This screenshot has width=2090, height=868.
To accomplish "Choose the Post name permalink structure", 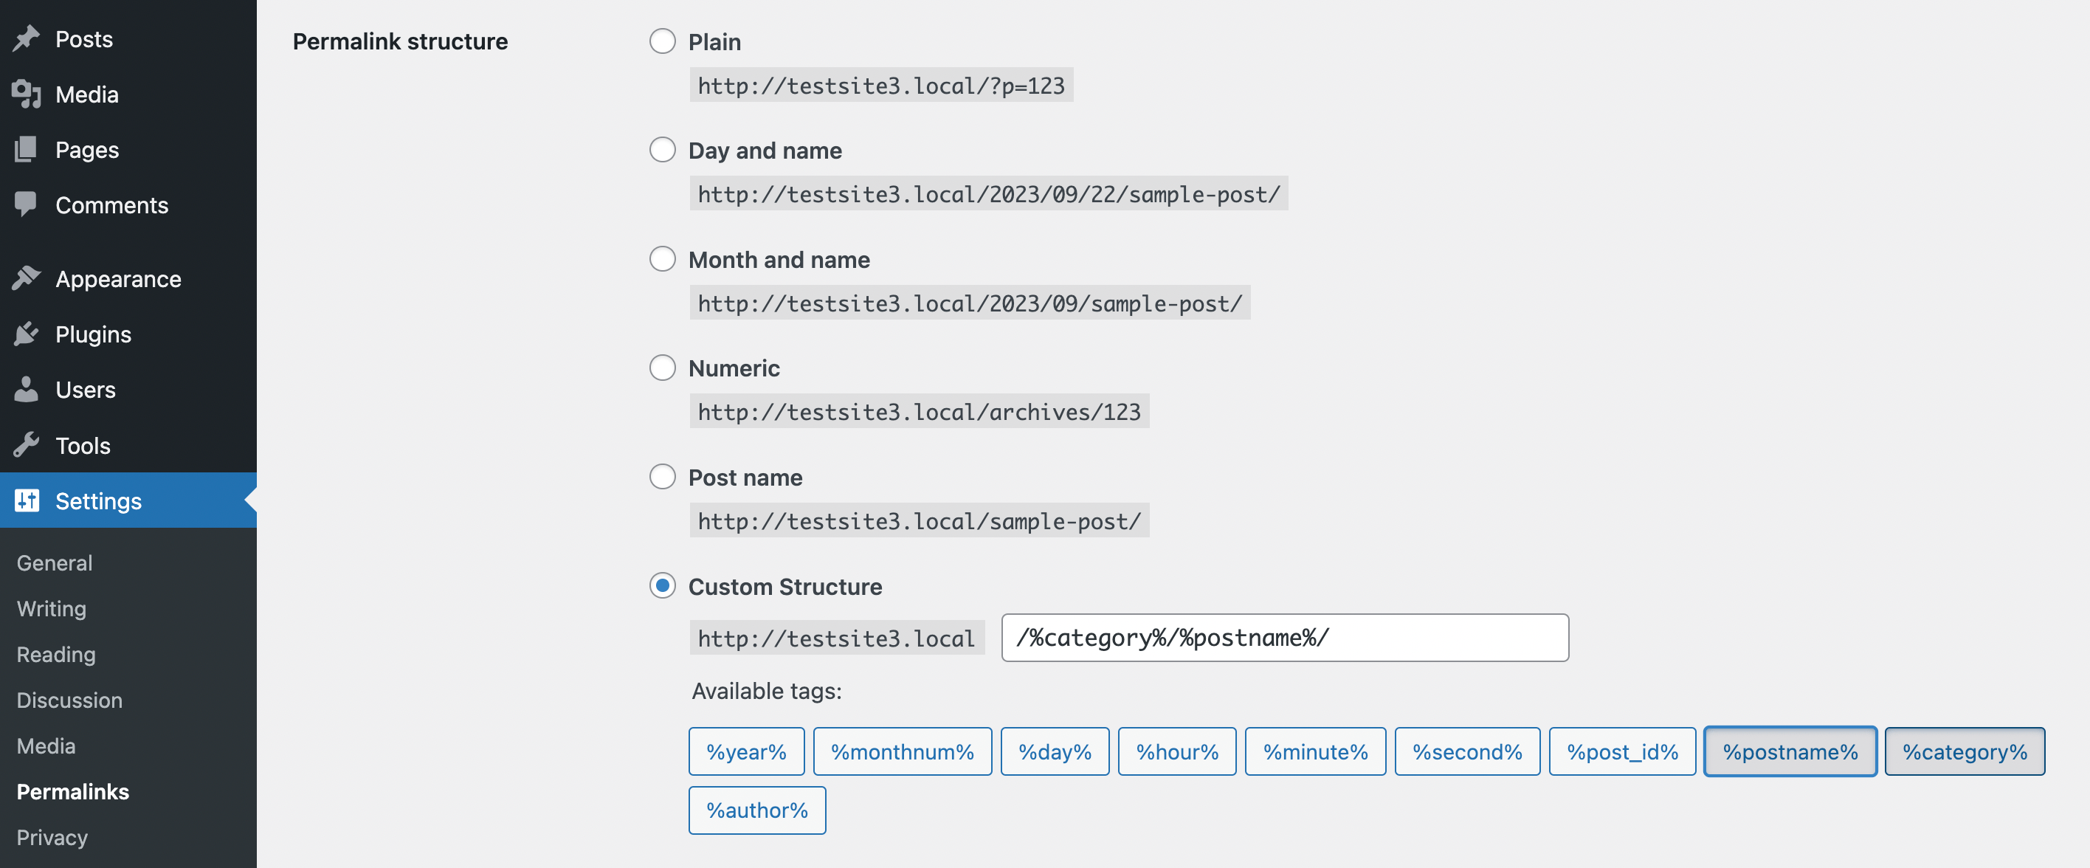I will click(663, 477).
